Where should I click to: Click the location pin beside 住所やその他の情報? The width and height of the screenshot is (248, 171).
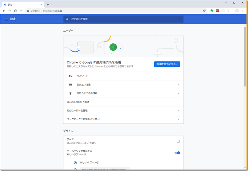[70, 93]
